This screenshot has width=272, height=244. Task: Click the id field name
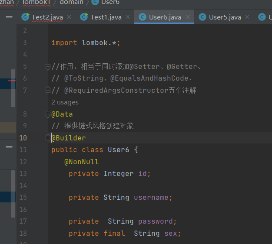143,174
